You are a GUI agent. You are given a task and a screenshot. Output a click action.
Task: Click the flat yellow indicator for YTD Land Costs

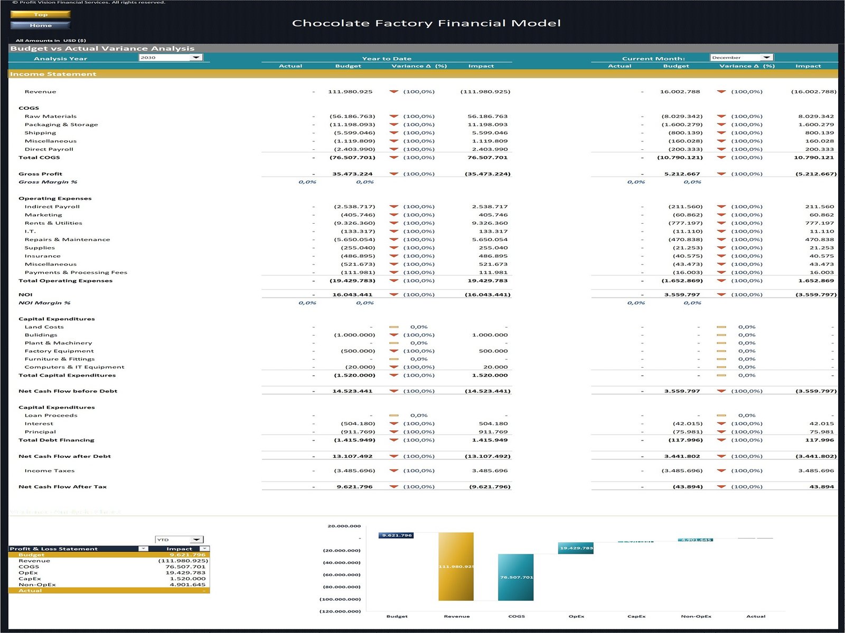[393, 327]
